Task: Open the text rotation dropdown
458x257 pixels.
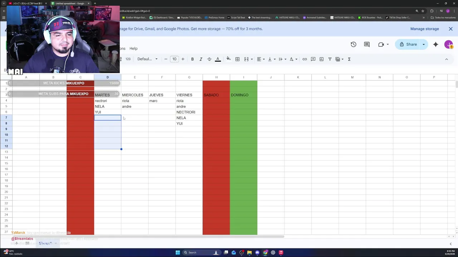Action: (293, 59)
